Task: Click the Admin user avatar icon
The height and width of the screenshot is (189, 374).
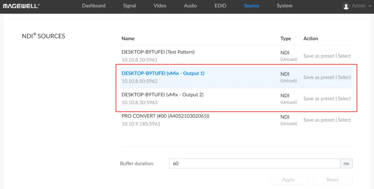Action: click(x=346, y=6)
